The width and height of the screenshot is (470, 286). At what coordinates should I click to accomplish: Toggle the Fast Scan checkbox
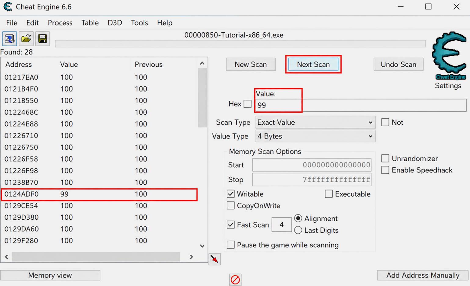(231, 225)
